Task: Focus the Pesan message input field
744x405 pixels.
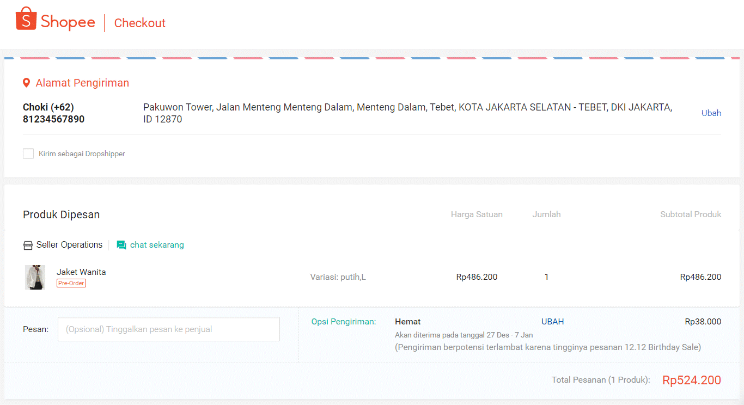Action: tap(169, 329)
